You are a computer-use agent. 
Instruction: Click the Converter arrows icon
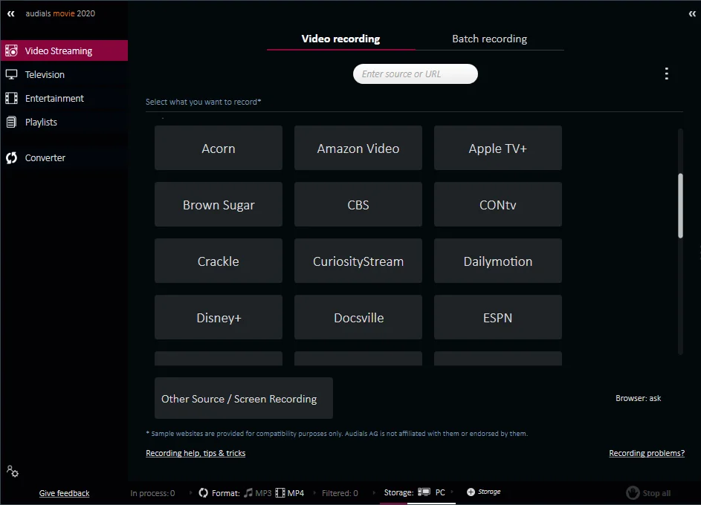[11, 157]
